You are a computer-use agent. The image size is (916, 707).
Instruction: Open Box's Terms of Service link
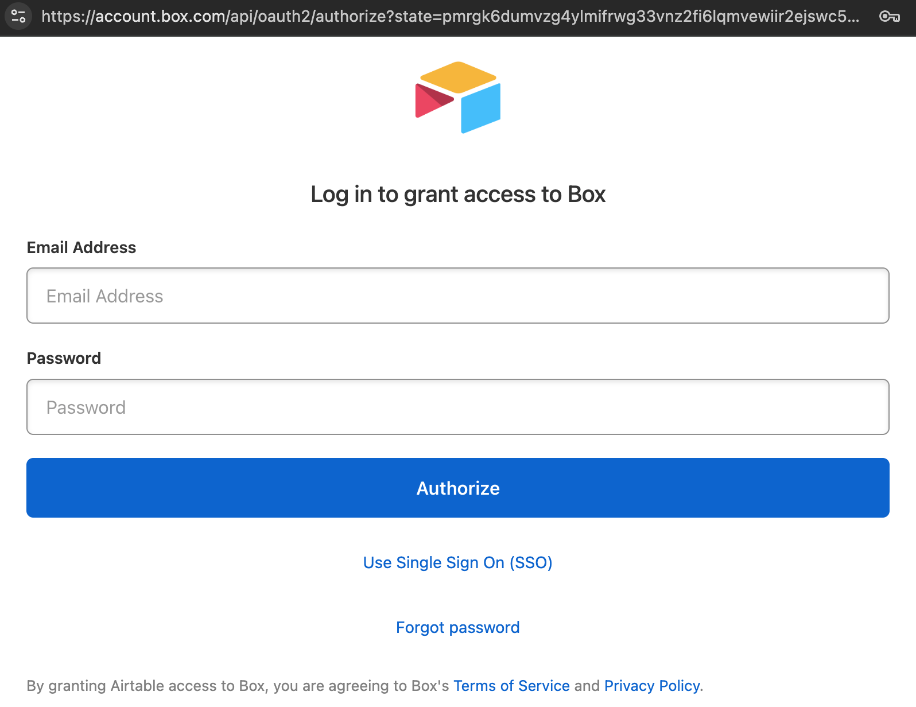tap(511, 686)
